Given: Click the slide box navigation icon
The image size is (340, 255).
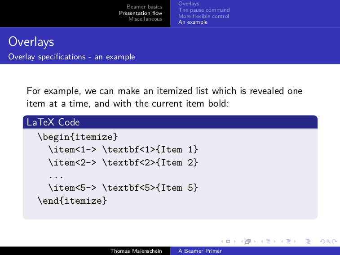Looking at the screenshot, I should [228, 242].
